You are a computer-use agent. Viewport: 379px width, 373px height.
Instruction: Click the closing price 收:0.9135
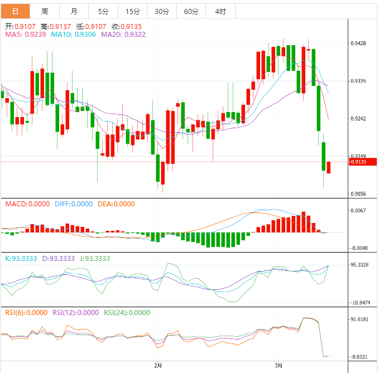[126, 27]
